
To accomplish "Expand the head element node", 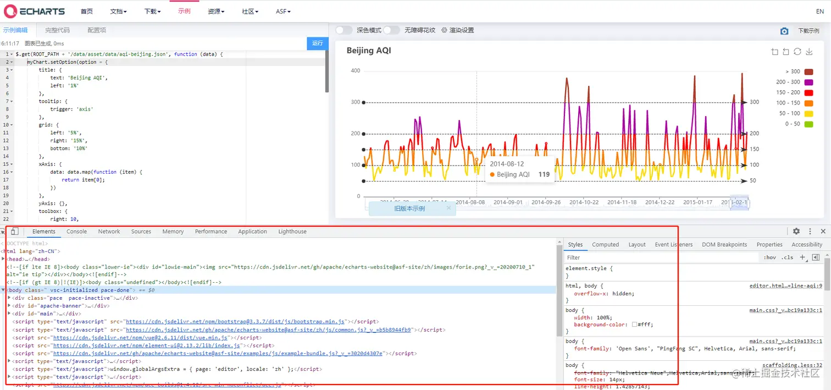I will 3,259.
